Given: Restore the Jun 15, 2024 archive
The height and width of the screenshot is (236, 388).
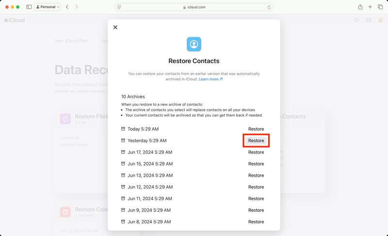Looking at the screenshot, I should click(x=256, y=164).
